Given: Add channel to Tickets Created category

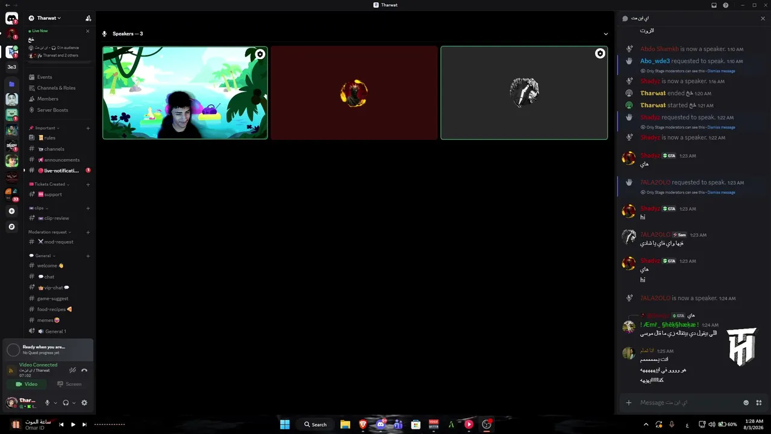Looking at the screenshot, I should pyautogui.click(x=88, y=184).
